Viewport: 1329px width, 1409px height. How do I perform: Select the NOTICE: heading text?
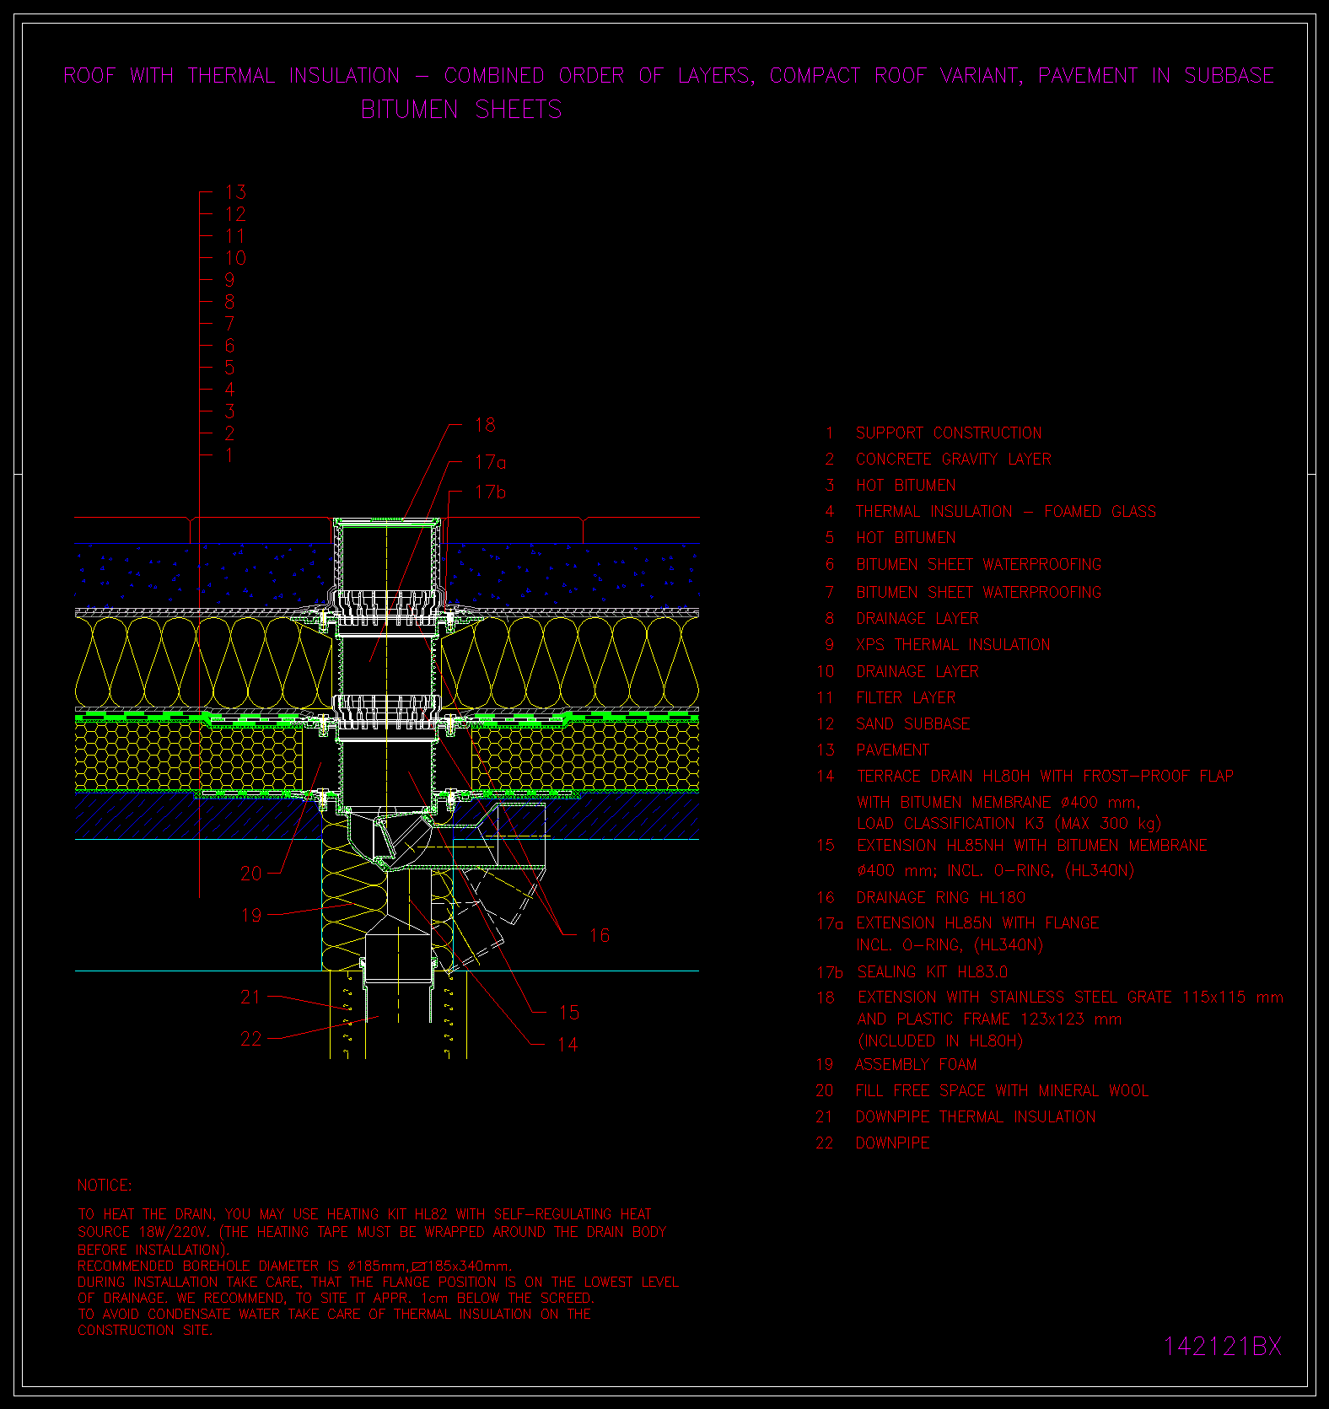[105, 1186]
